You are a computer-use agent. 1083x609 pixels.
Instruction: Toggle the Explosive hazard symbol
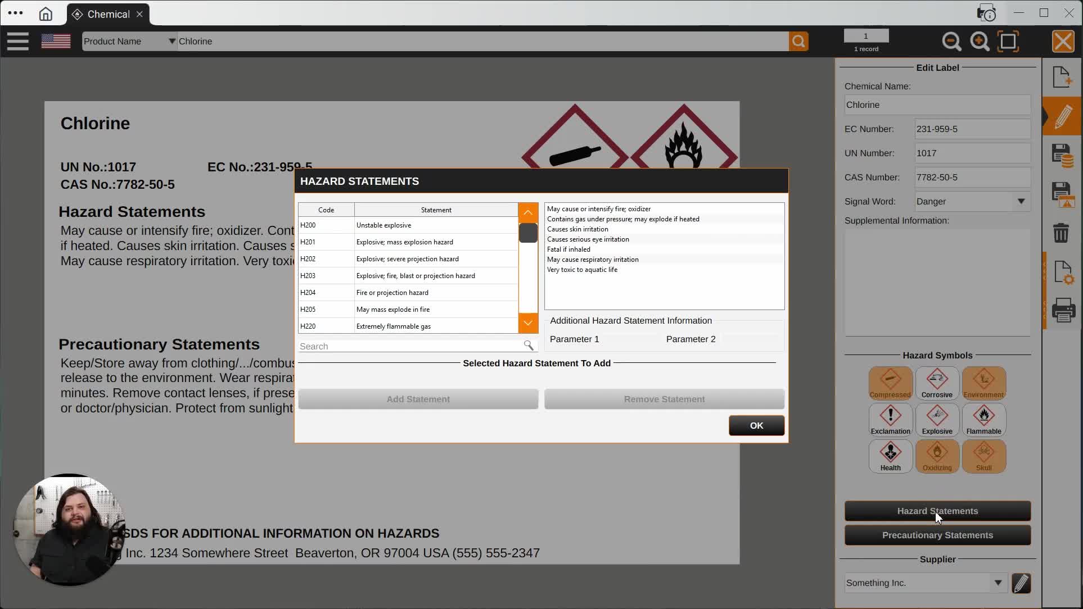click(x=937, y=420)
